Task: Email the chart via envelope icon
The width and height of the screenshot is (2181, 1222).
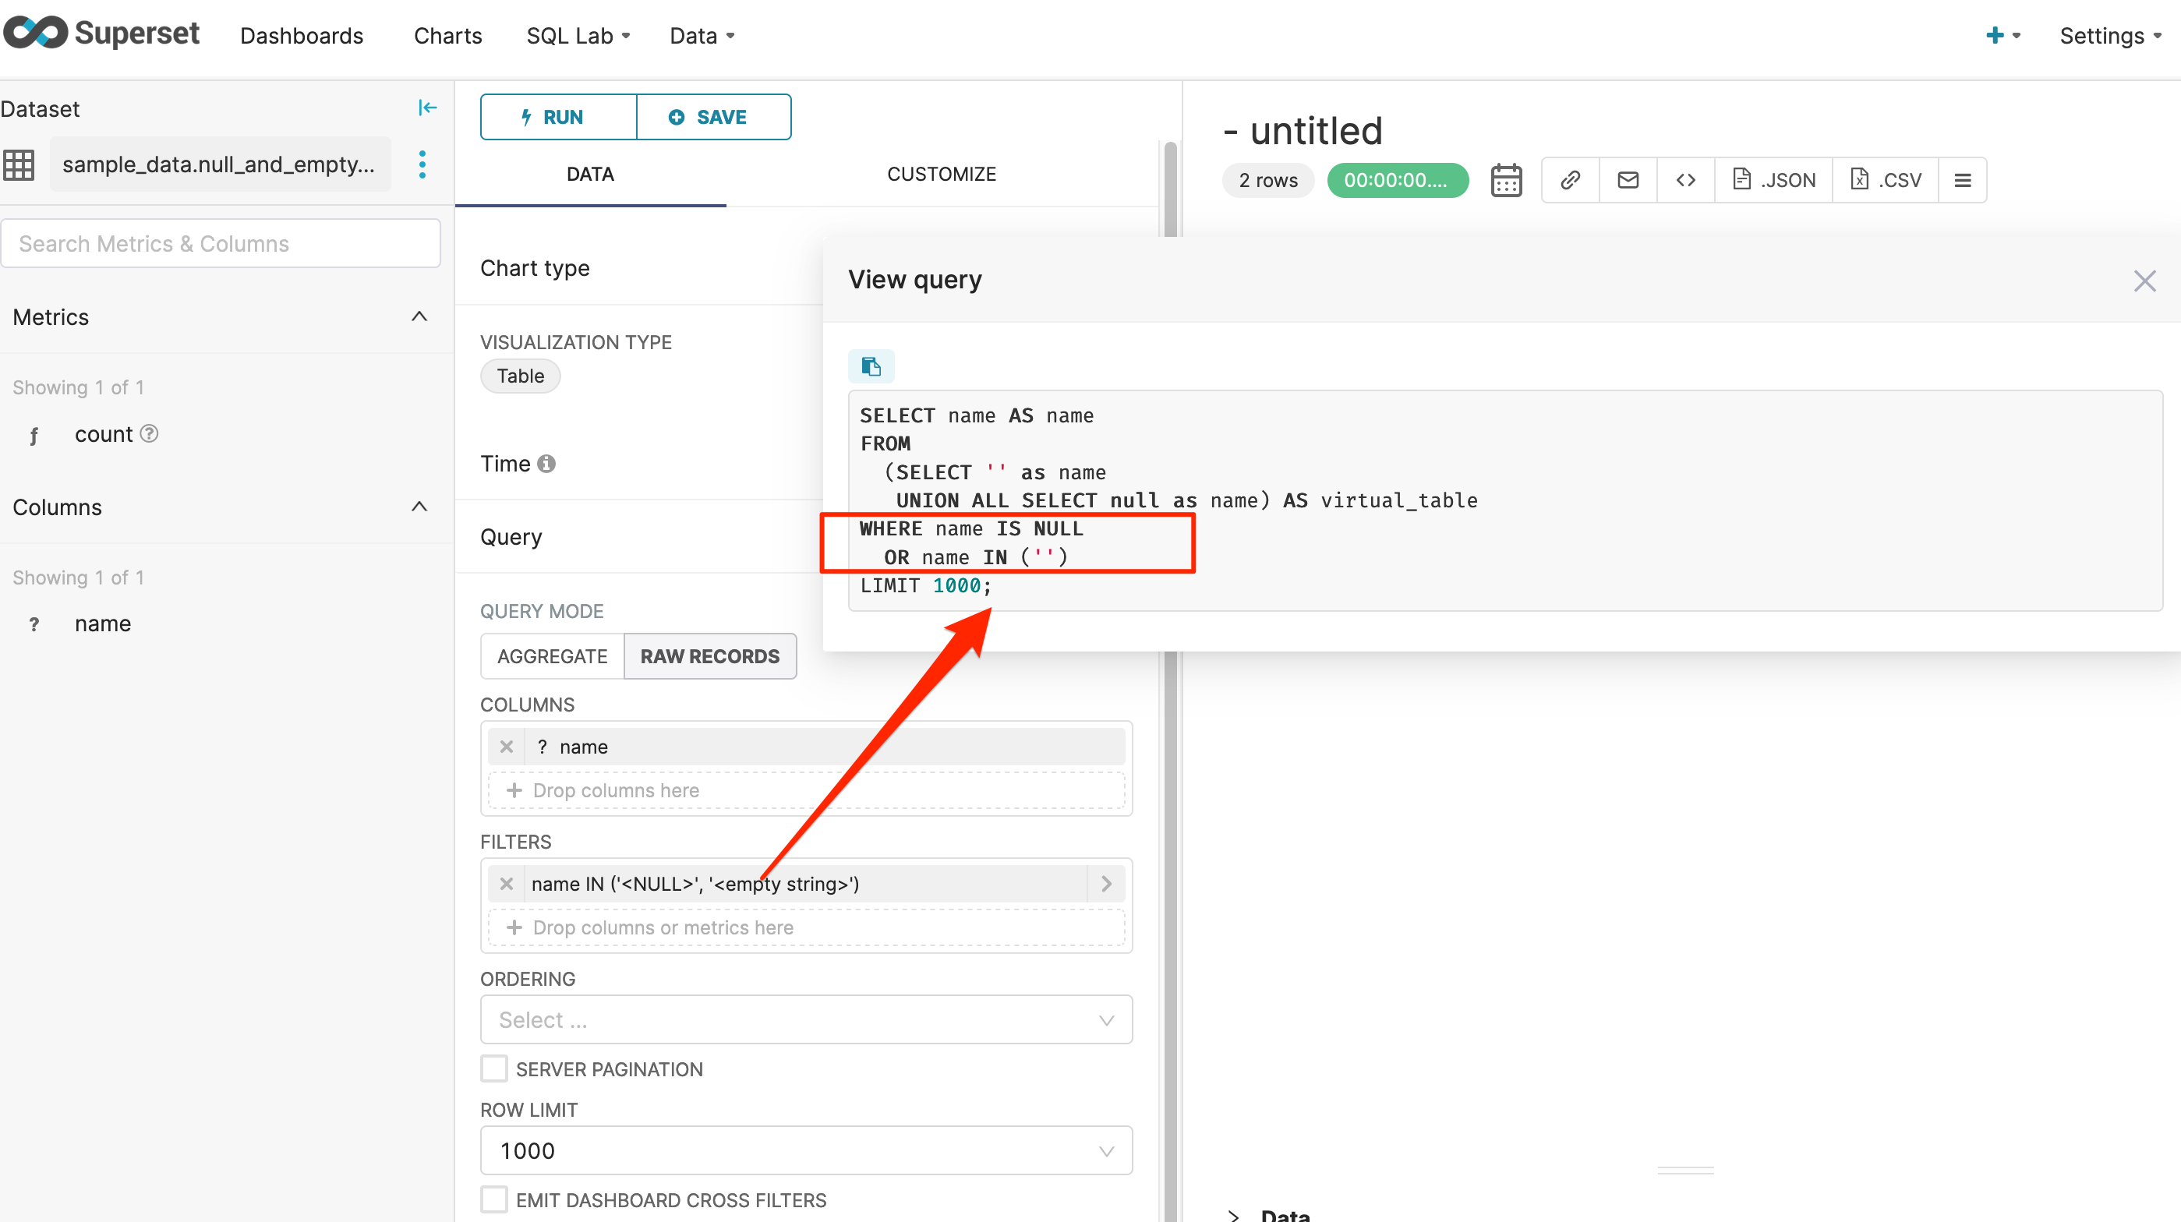Action: pos(1628,179)
